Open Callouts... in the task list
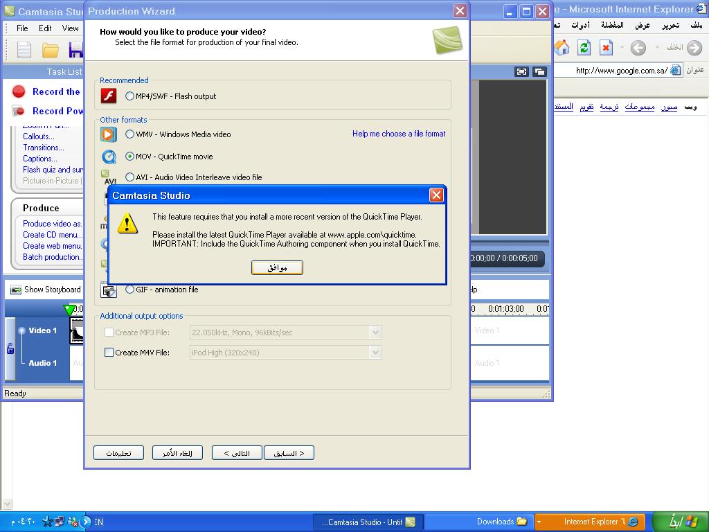Image resolution: width=709 pixels, height=532 pixels. pyautogui.click(x=39, y=136)
